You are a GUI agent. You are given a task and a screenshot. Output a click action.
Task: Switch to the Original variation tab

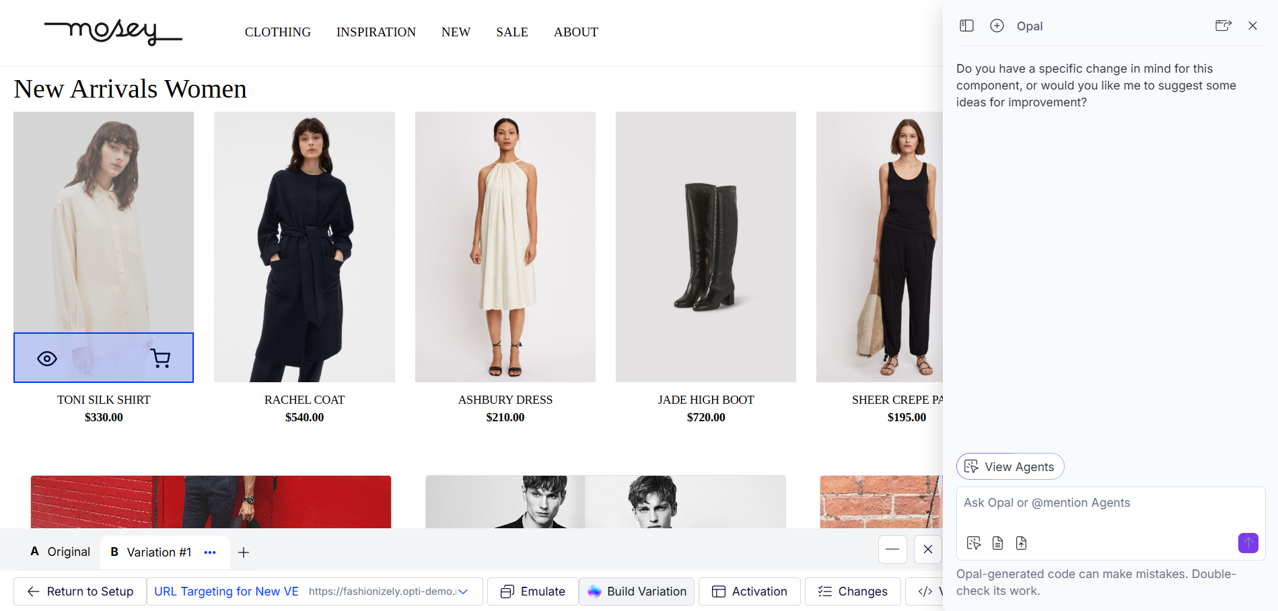pos(61,552)
